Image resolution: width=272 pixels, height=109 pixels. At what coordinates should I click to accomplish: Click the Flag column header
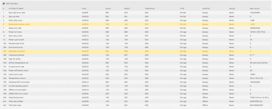(84, 9)
